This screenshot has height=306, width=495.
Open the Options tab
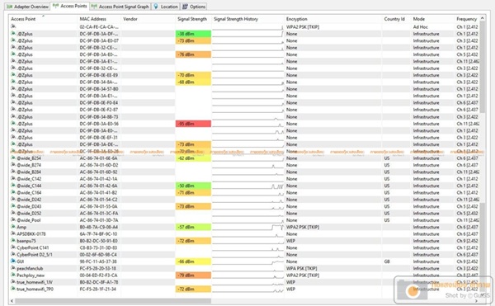pos(194,7)
